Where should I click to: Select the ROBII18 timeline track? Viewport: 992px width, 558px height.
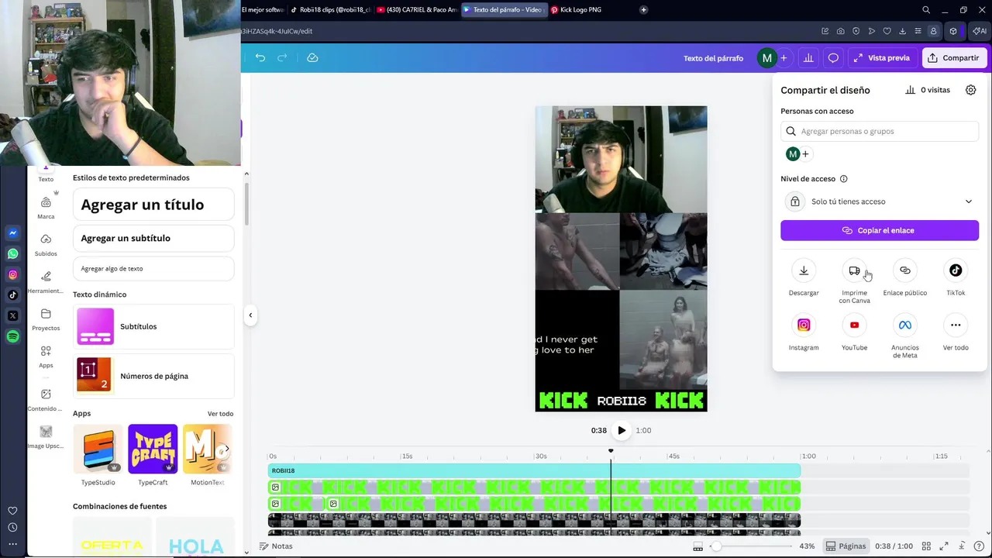[x=534, y=470]
